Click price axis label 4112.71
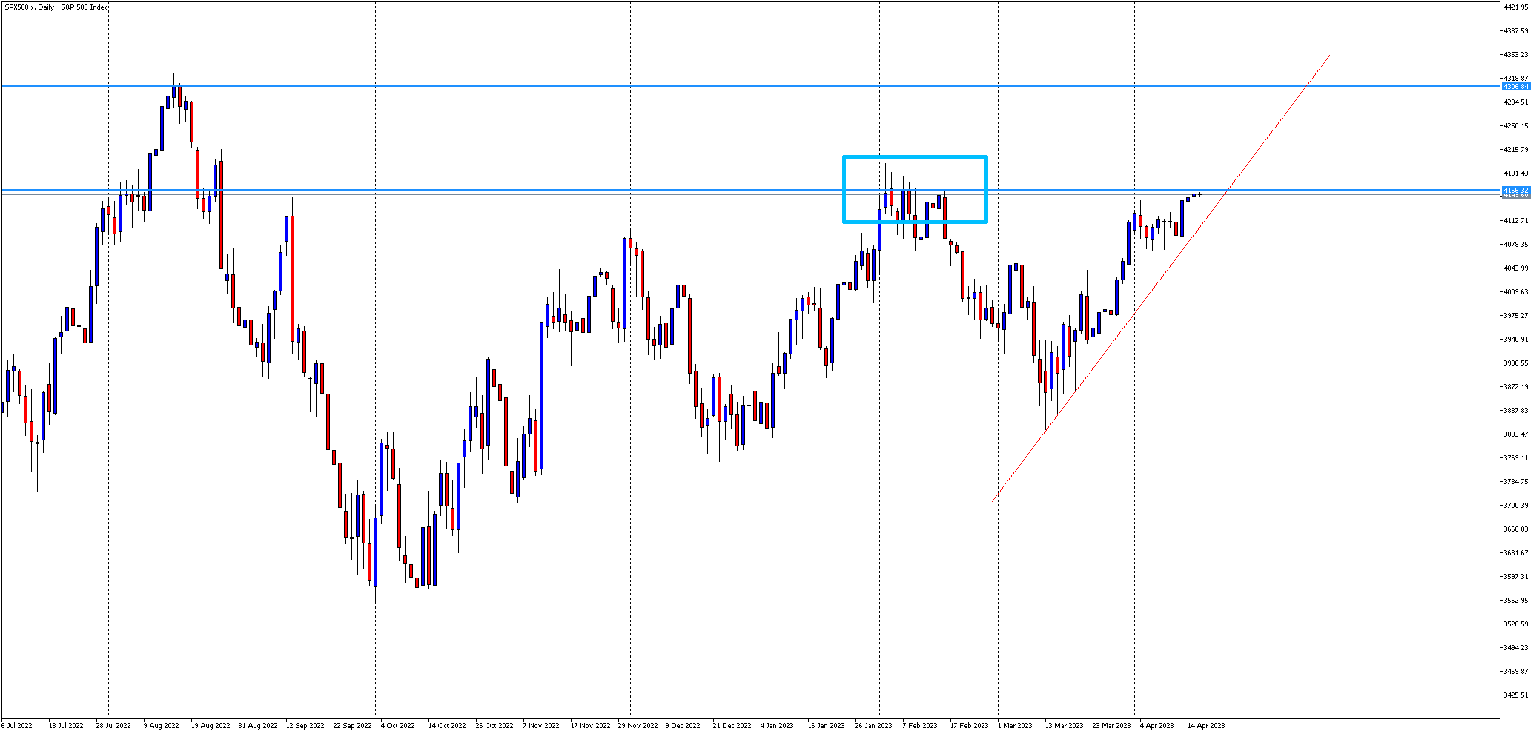Screen dimensions: 1539x734 1516,221
